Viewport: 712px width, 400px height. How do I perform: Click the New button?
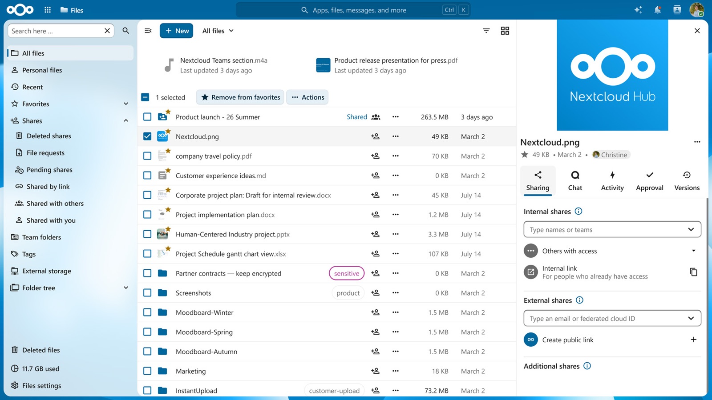coord(177,31)
